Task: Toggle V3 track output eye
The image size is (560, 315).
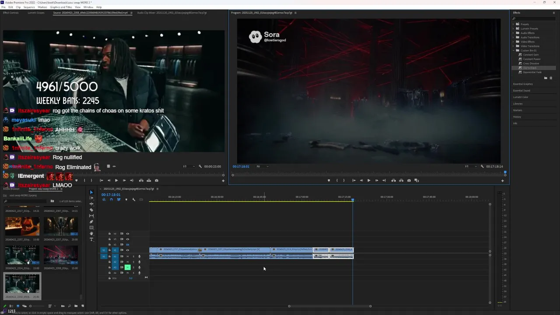Action: [128, 239]
